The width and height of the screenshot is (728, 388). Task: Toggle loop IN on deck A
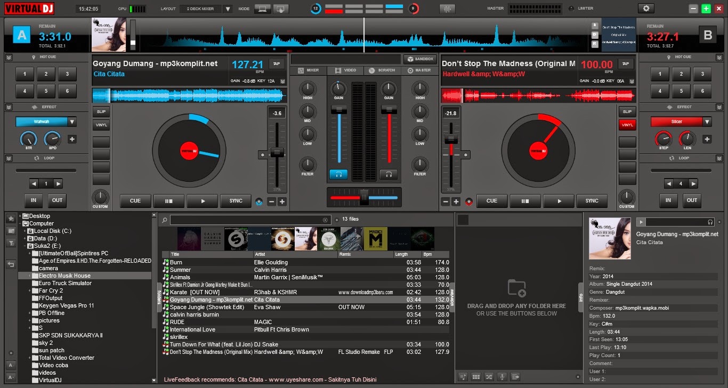tap(34, 200)
